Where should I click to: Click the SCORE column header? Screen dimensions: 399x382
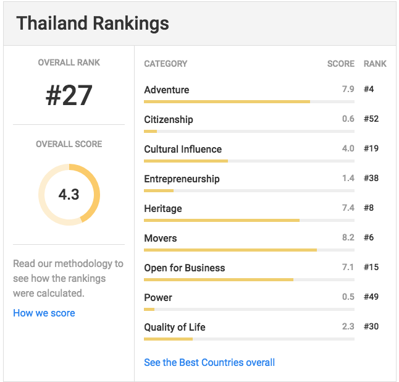(341, 64)
